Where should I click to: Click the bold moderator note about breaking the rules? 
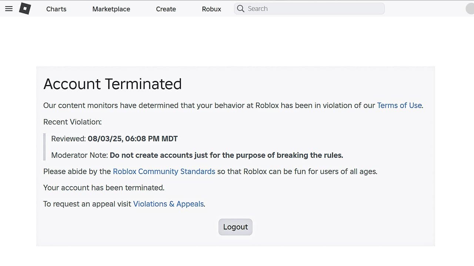pos(227,155)
